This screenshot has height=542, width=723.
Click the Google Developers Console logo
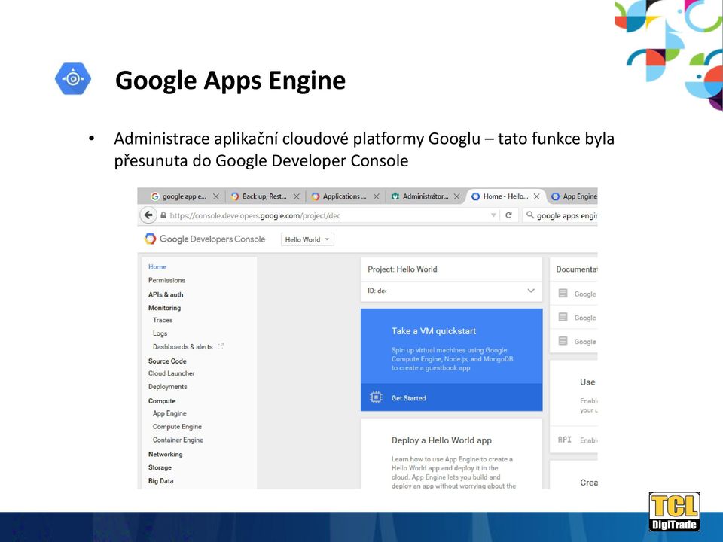205,239
